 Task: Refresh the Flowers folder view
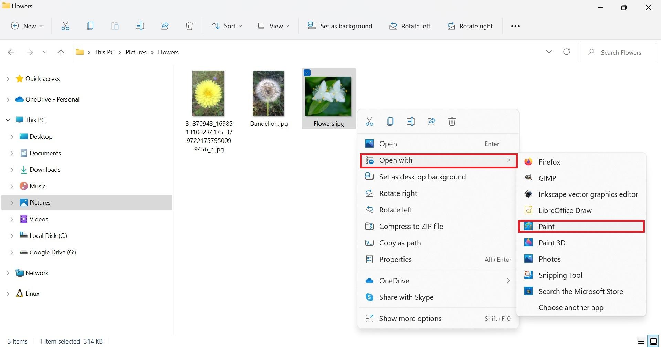(567, 52)
